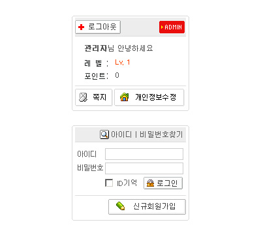Click the 로그인 login button text
The height and width of the screenshot is (235, 261).
pos(167,183)
